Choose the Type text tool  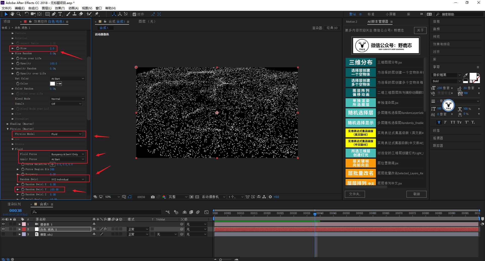tap(60, 14)
